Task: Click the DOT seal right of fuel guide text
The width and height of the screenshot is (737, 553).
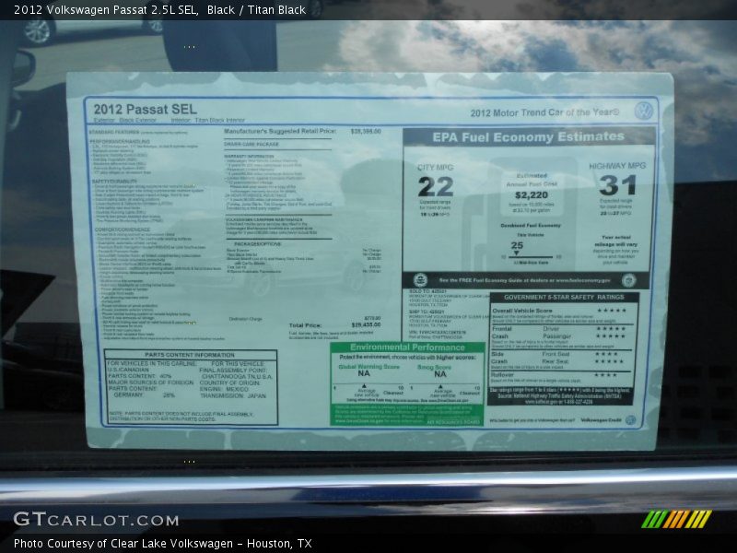Action: click(x=628, y=279)
